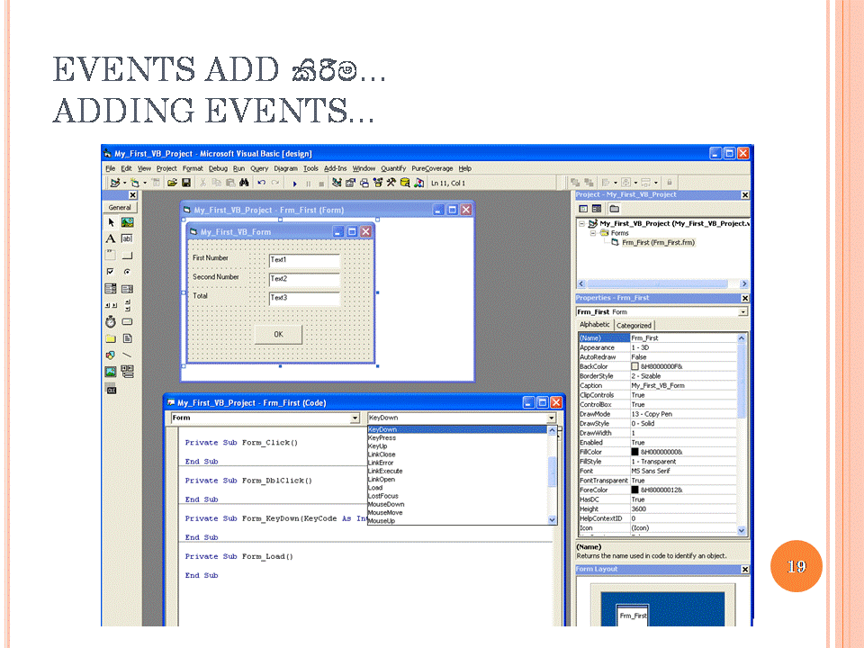Open the PureCoverage menu
The width and height of the screenshot is (864, 648).
coord(432,168)
